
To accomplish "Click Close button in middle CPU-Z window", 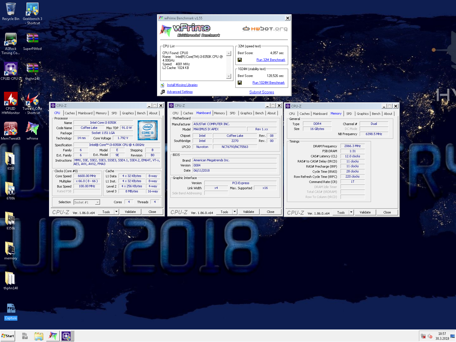I will (270, 212).
